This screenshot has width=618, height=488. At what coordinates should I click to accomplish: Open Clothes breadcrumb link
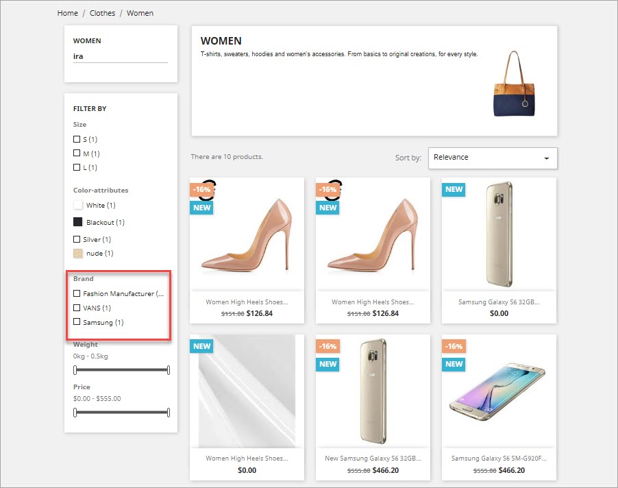tap(102, 13)
